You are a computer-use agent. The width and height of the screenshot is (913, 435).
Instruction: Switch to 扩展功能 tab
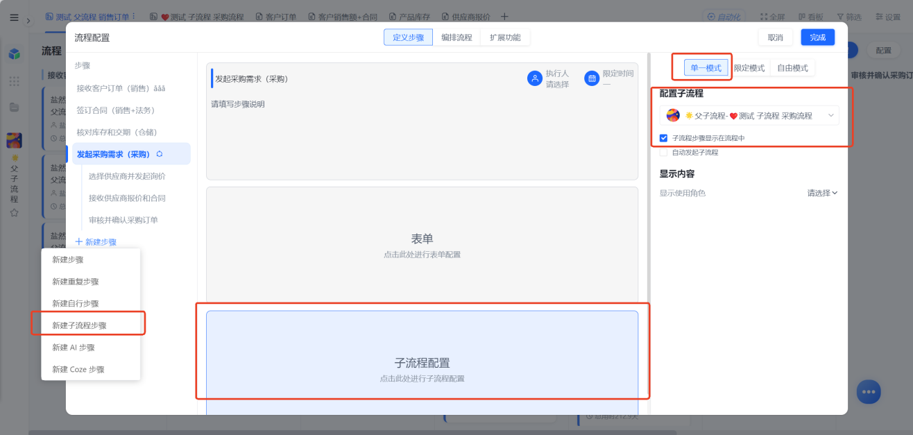(505, 37)
